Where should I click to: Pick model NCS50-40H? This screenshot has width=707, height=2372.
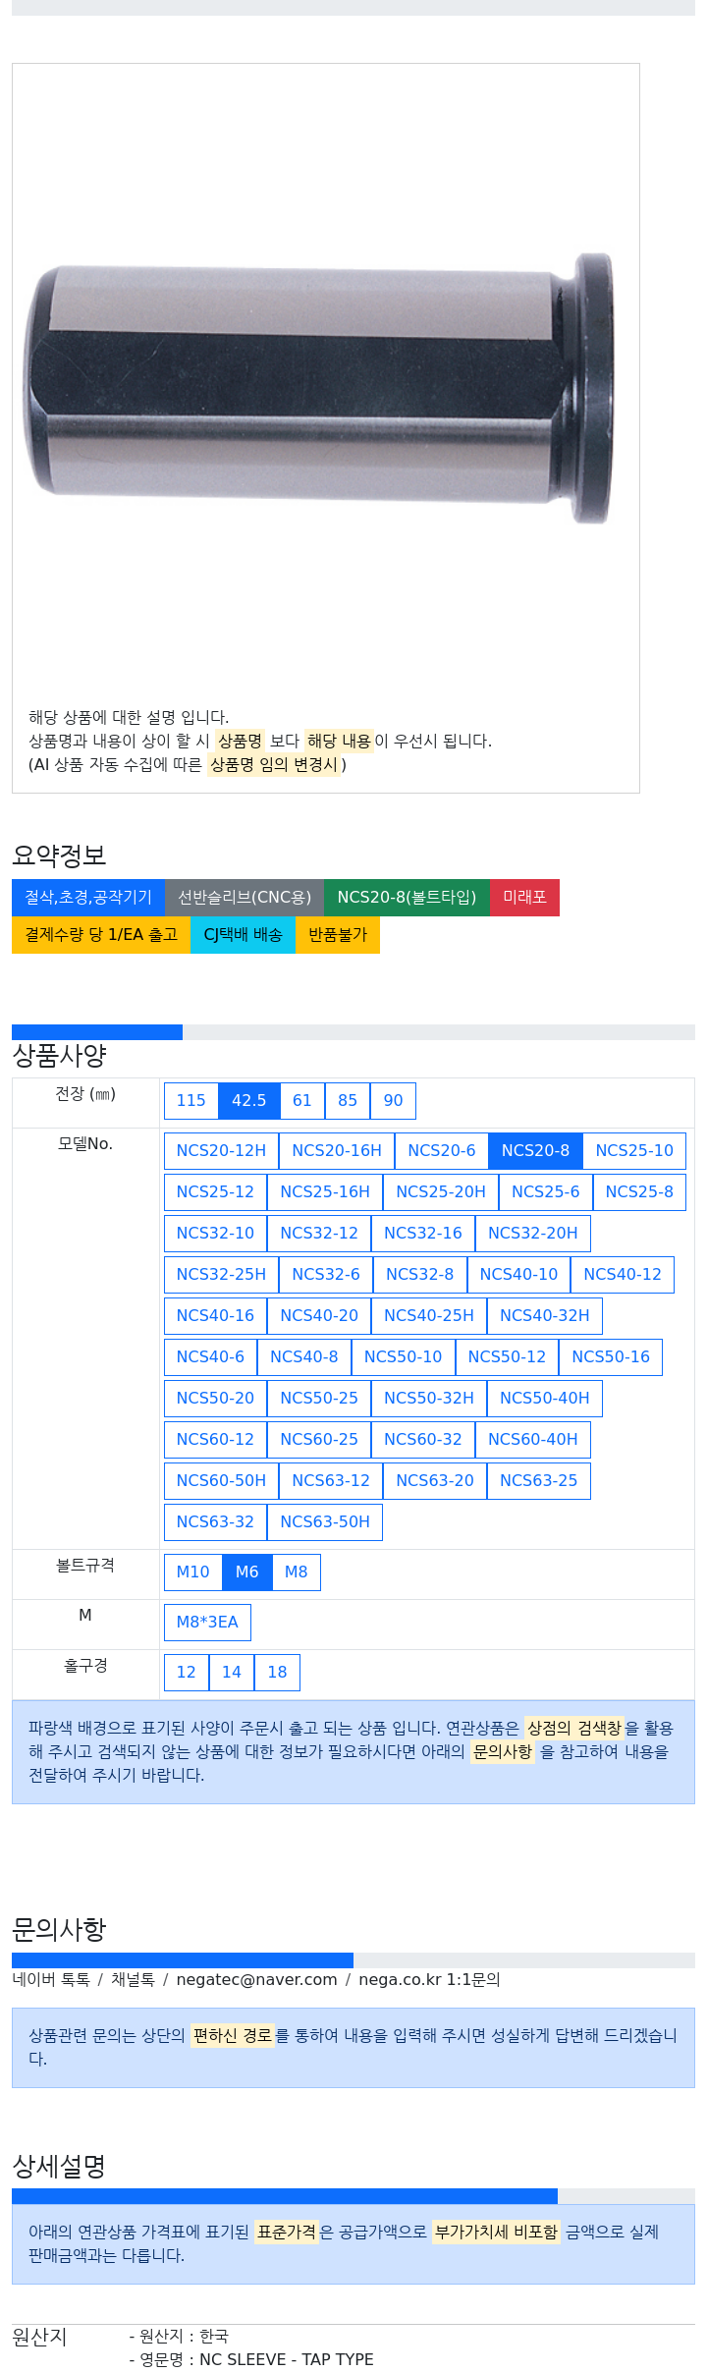pyautogui.click(x=545, y=1399)
